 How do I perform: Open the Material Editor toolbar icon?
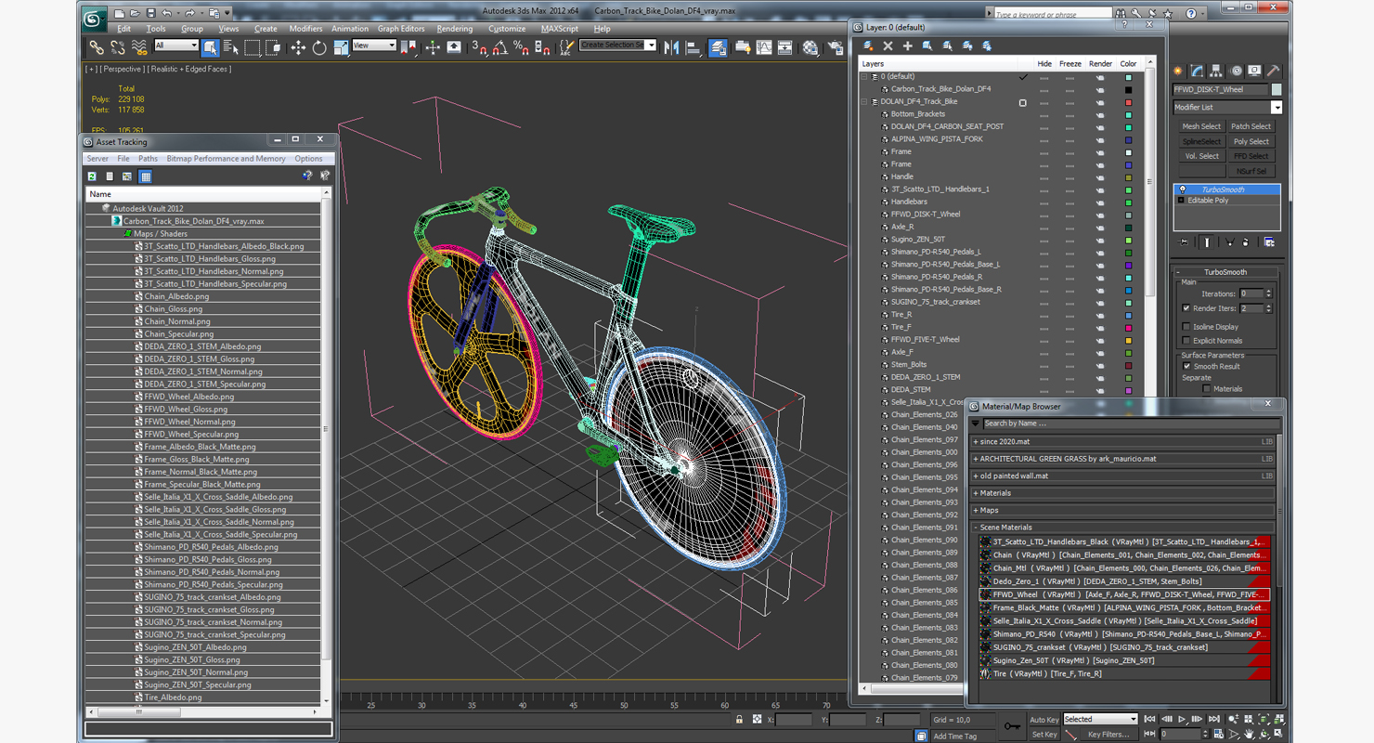pyautogui.click(x=810, y=47)
